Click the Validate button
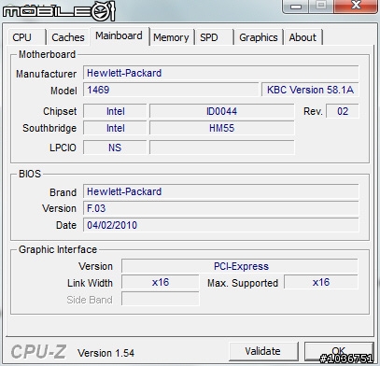The image size is (380, 366). tap(263, 351)
